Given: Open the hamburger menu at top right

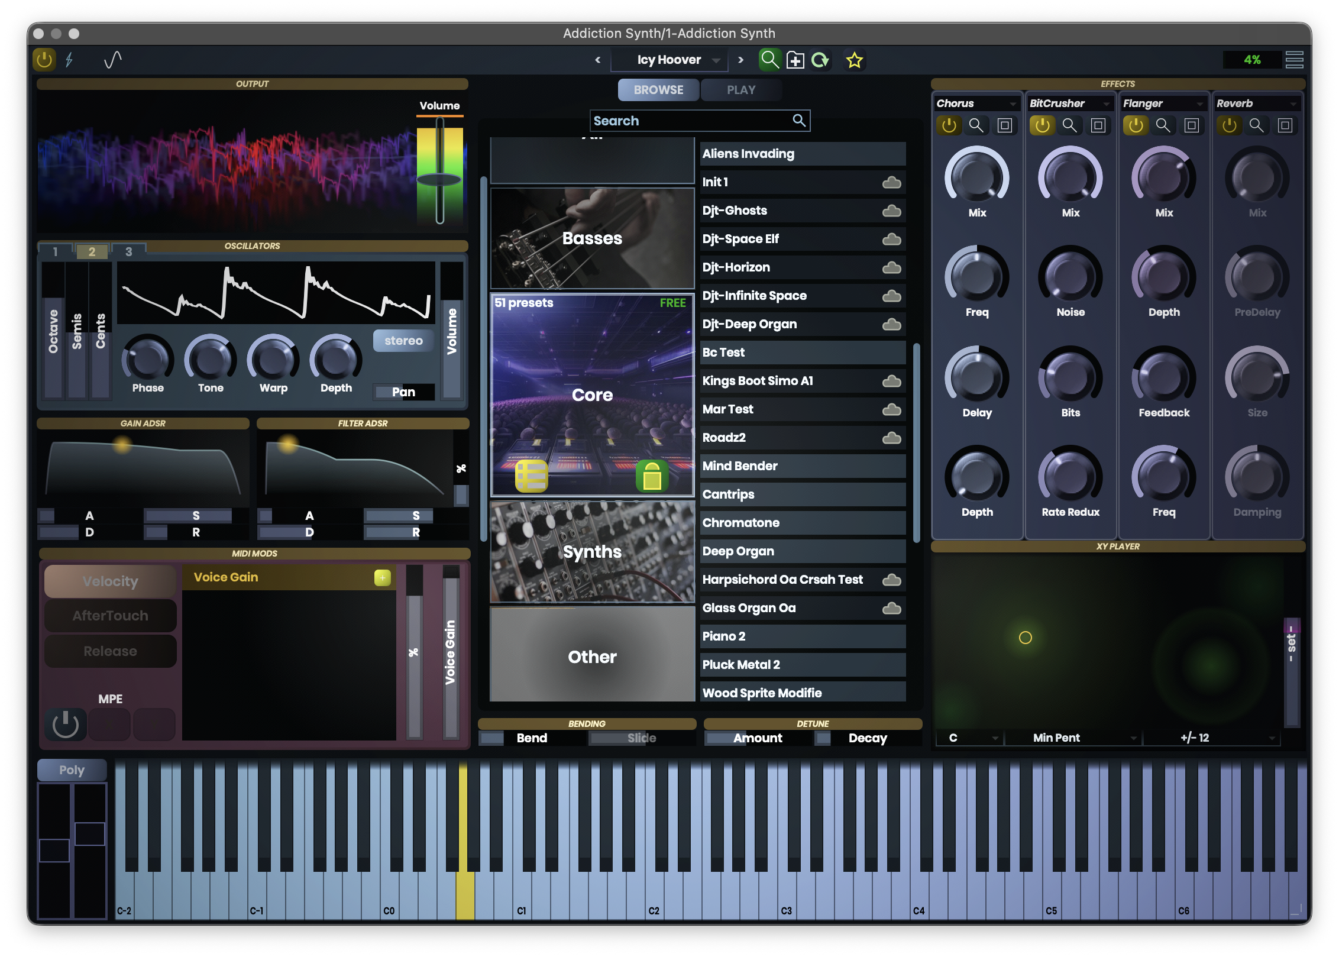Looking at the screenshot, I should pos(1295,60).
